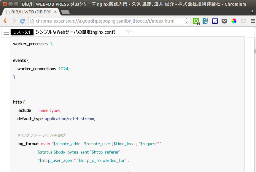This screenshot has width=256, height=172.
Task: Click the events block line
Action: tap(21, 60)
